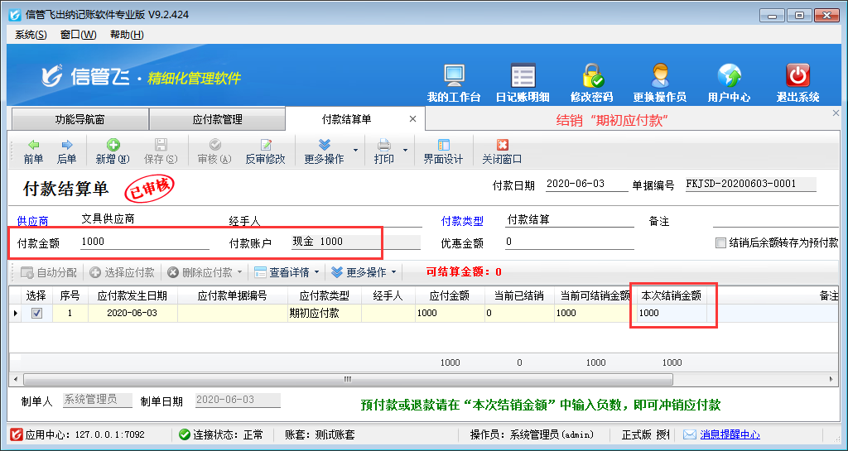The image size is (848, 451).
Task: Click the 优惠金额 input field
Action: click(x=568, y=242)
